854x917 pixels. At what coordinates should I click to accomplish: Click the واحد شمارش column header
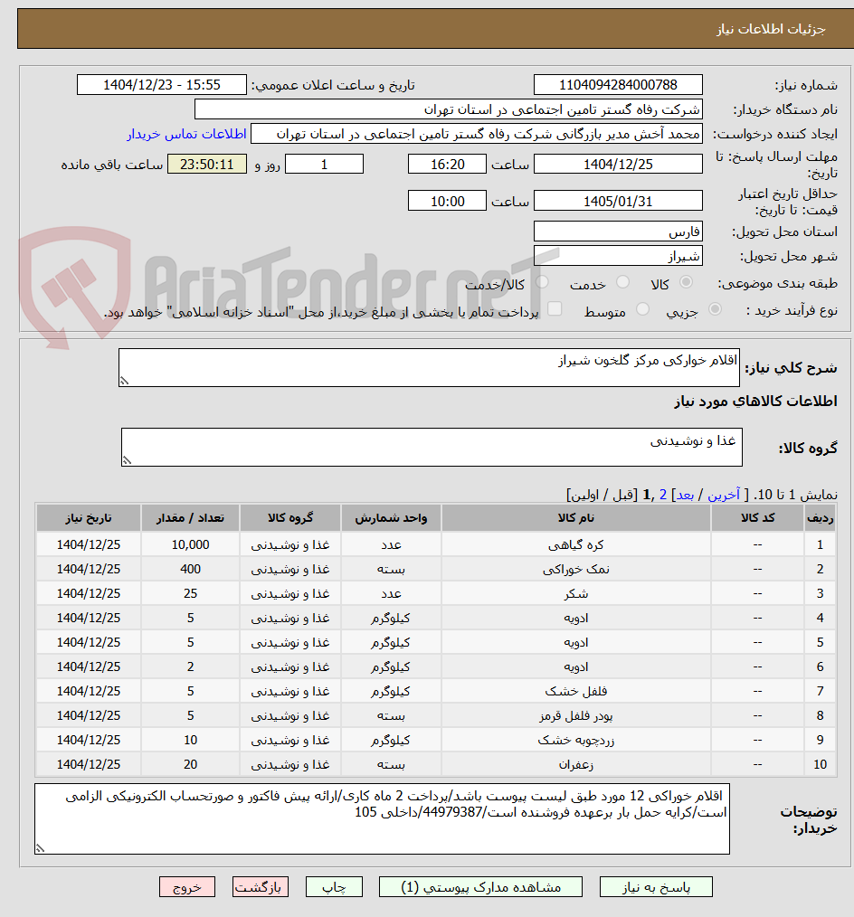(391, 518)
